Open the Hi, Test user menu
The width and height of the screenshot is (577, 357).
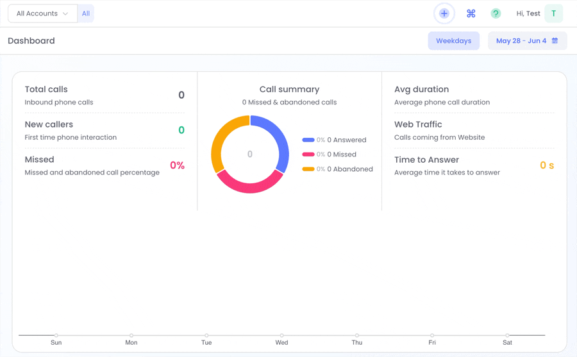[528, 13]
